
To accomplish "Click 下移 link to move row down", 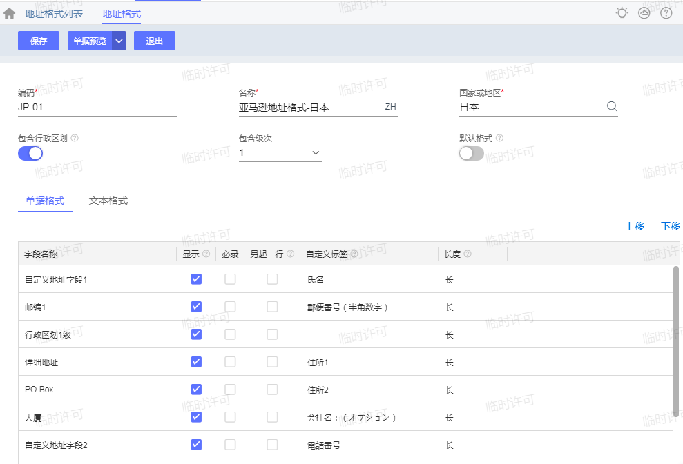I will pos(671,225).
